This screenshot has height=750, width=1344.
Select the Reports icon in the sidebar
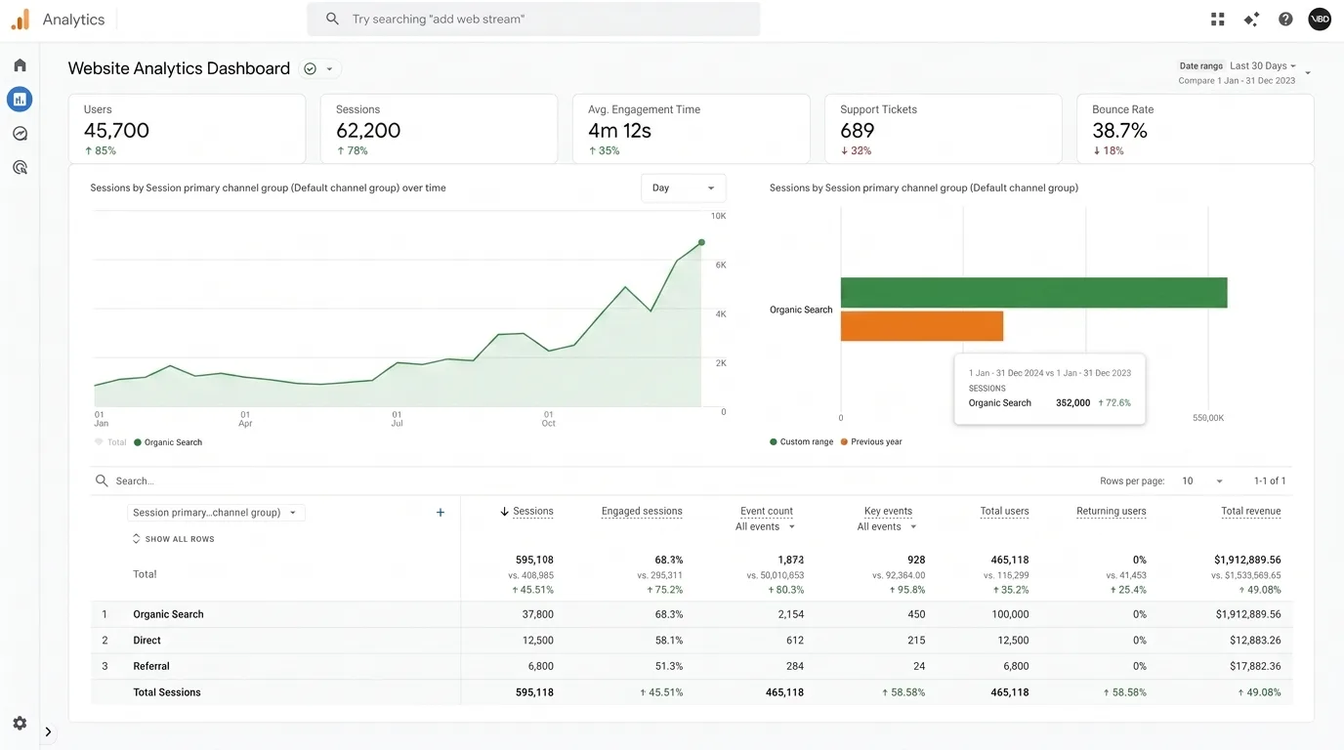pos(20,100)
